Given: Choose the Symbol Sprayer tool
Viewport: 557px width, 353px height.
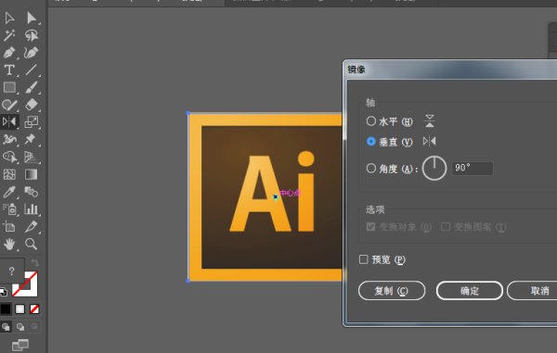Looking at the screenshot, I should (9, 209).
